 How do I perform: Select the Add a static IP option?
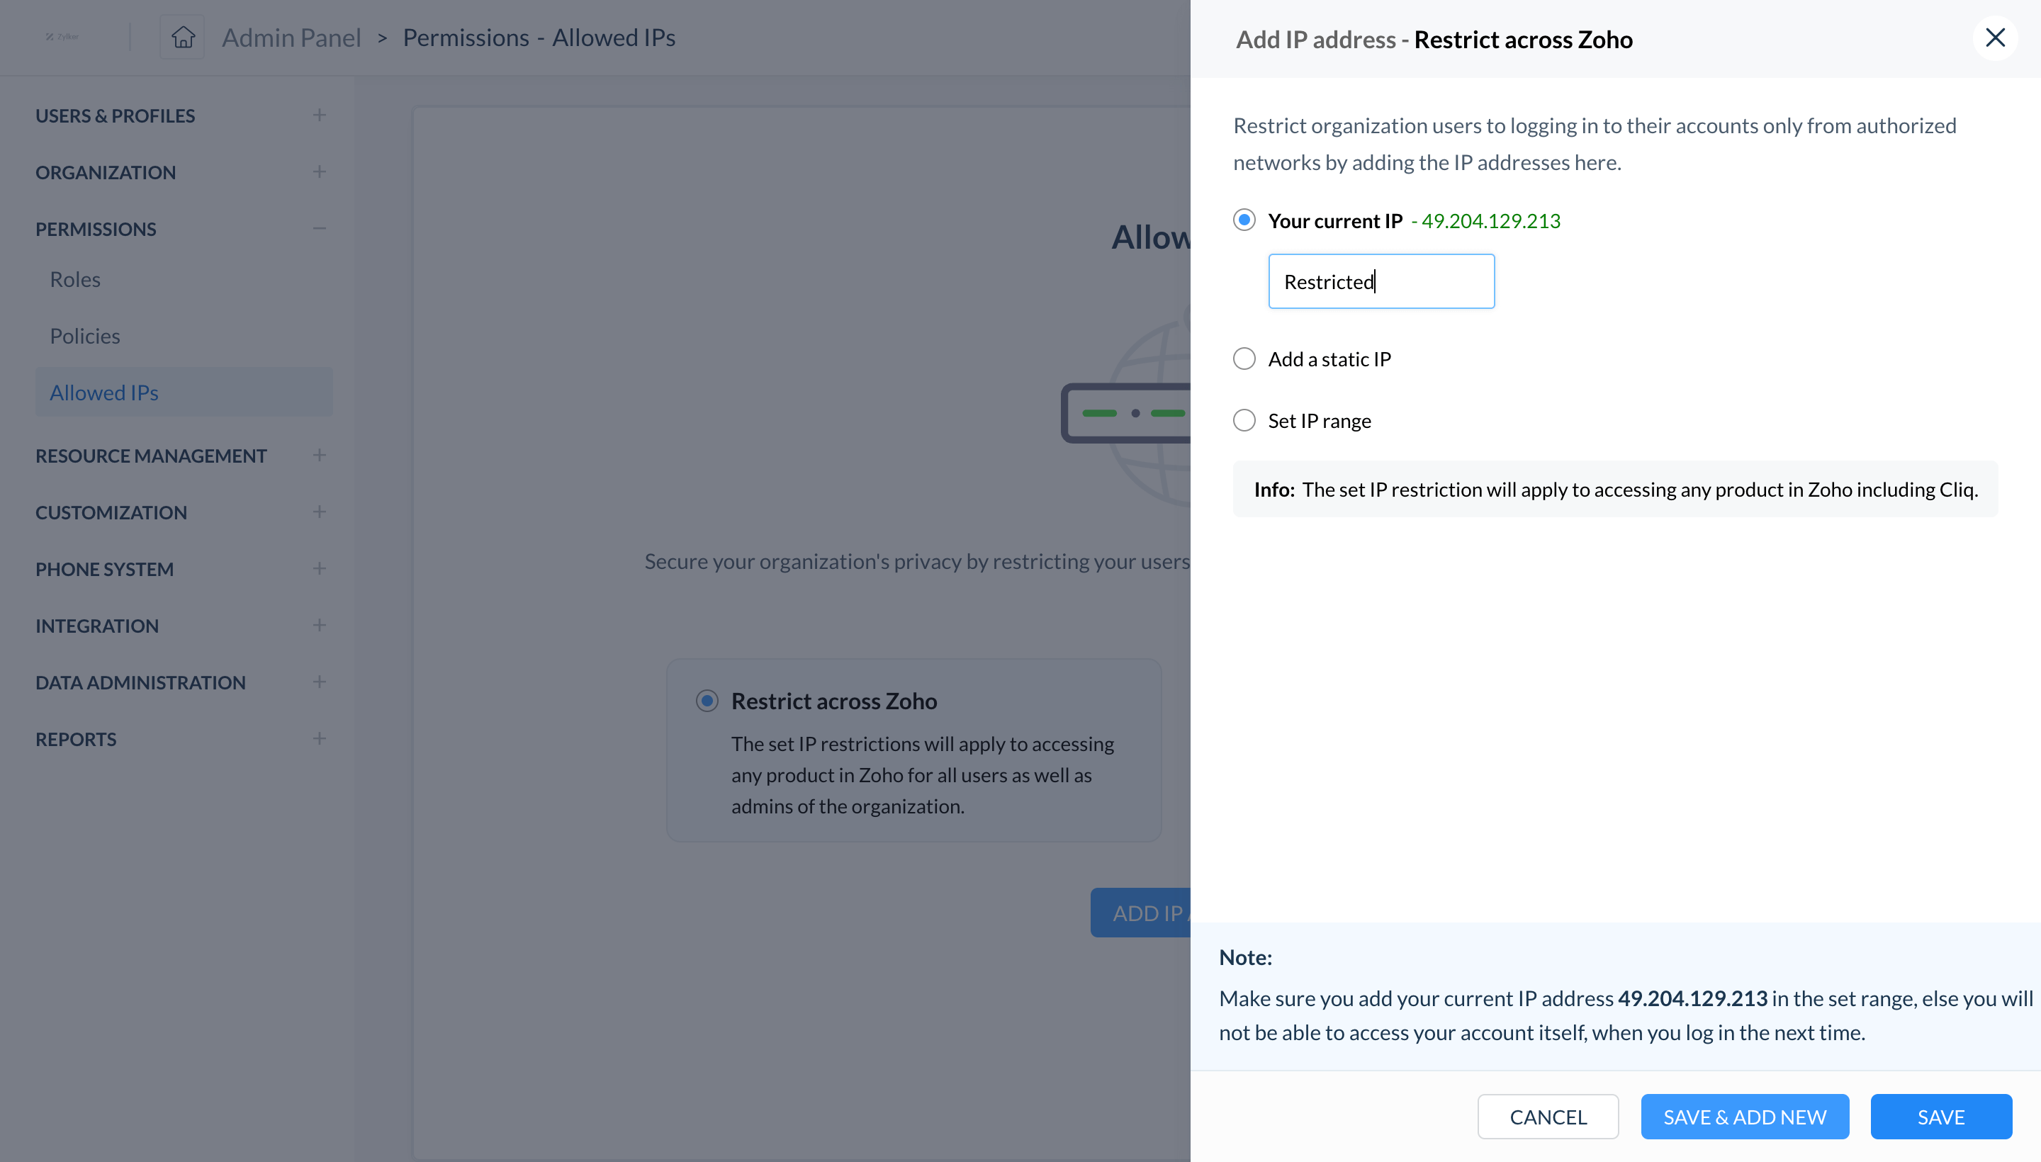[x=1242, y=359]
